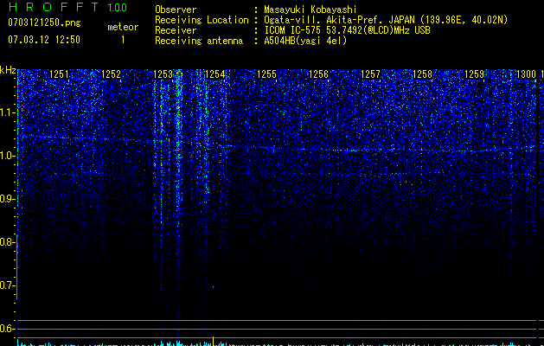Click the 0.8 kHz frequency axis label
The image size is (544, 346).
point(7,242)
